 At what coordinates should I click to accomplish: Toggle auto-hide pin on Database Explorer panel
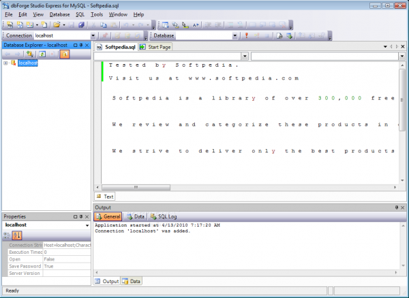[x=80, y=45]
